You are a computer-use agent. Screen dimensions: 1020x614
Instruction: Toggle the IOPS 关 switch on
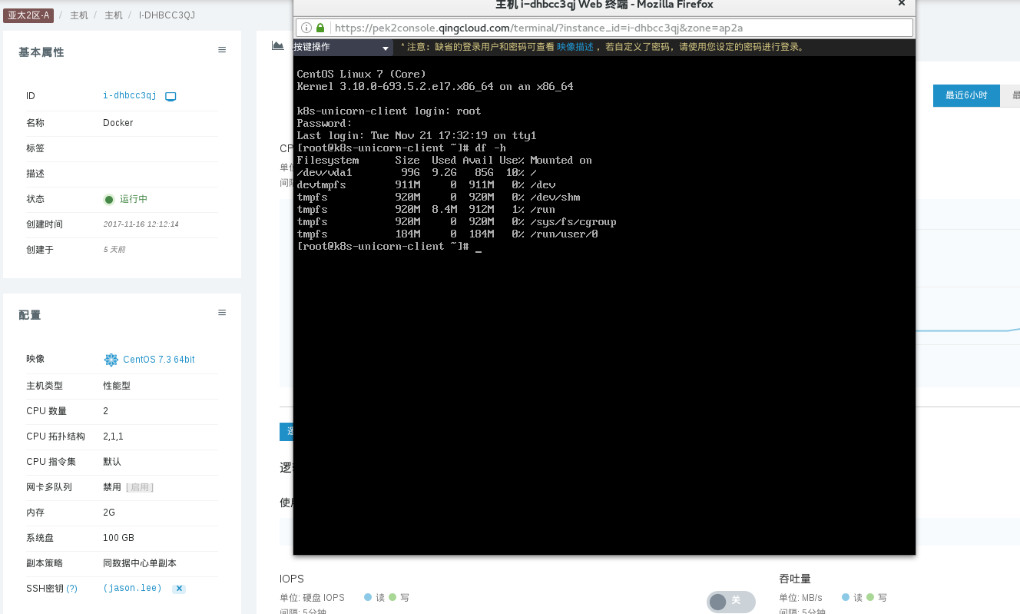tap(730, 601)
